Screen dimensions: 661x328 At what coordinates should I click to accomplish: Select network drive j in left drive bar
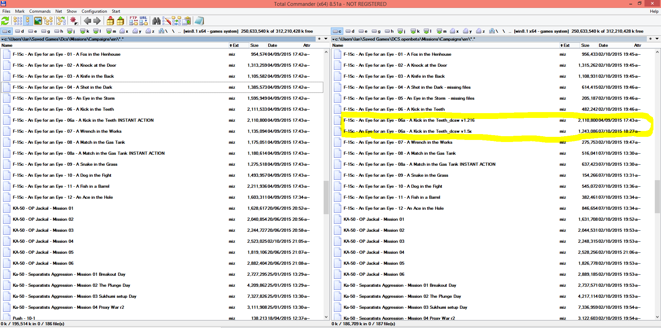click(x=71, y=31)
